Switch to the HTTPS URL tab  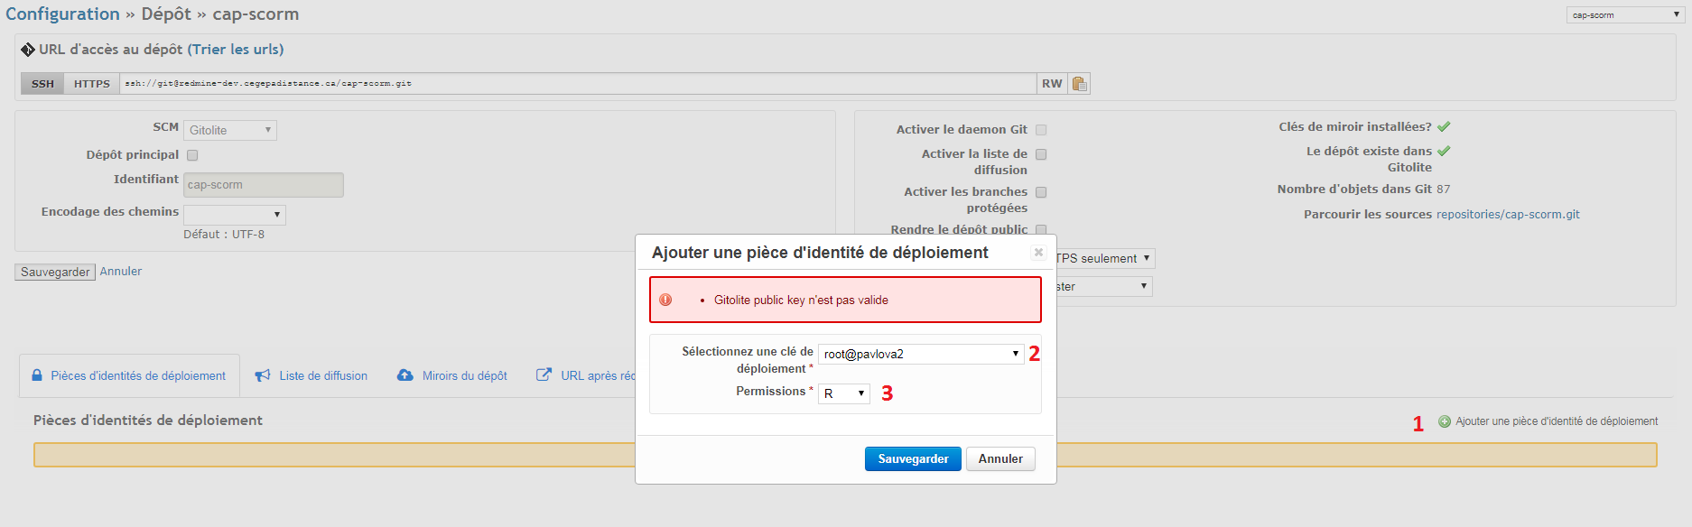92,84
